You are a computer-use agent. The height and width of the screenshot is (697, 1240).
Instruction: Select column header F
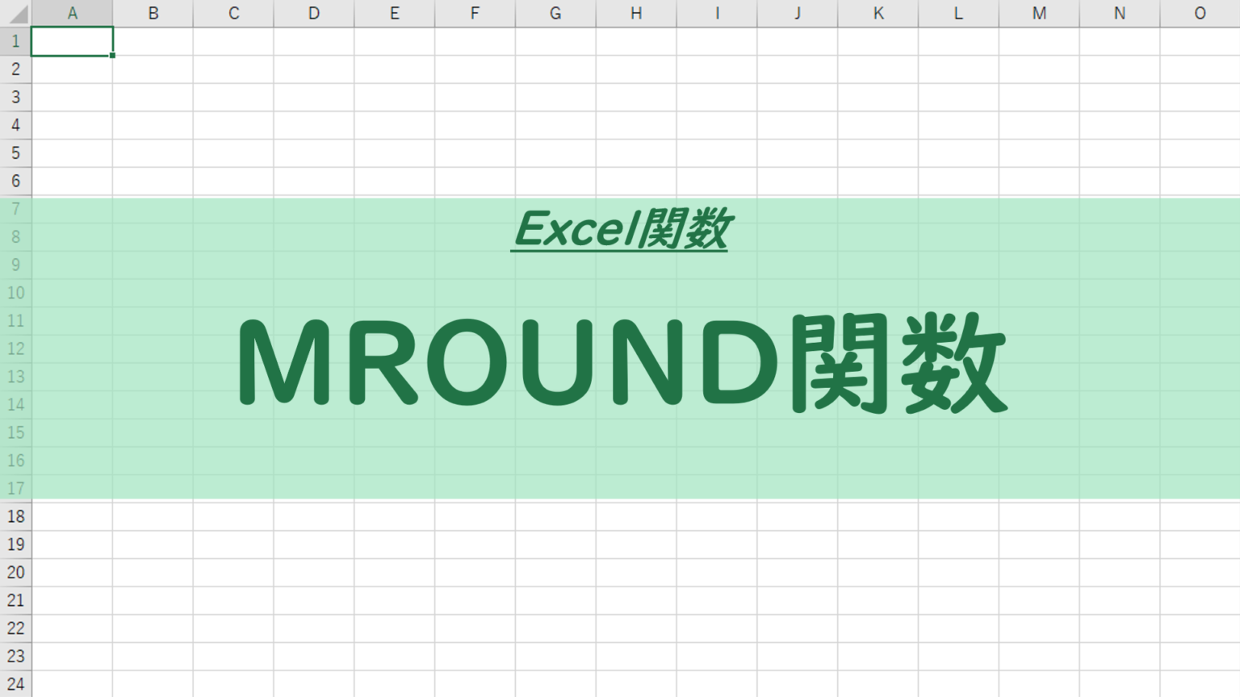click(474, 13)
